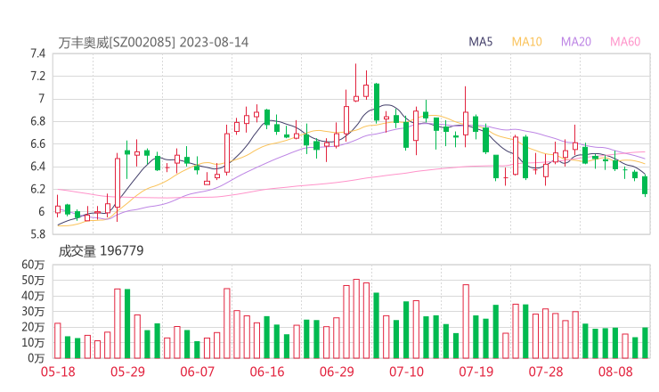Click the 07-10 date axis label
Image resolution: width=659 pixels, height=392 pixels.
[406, 372]
